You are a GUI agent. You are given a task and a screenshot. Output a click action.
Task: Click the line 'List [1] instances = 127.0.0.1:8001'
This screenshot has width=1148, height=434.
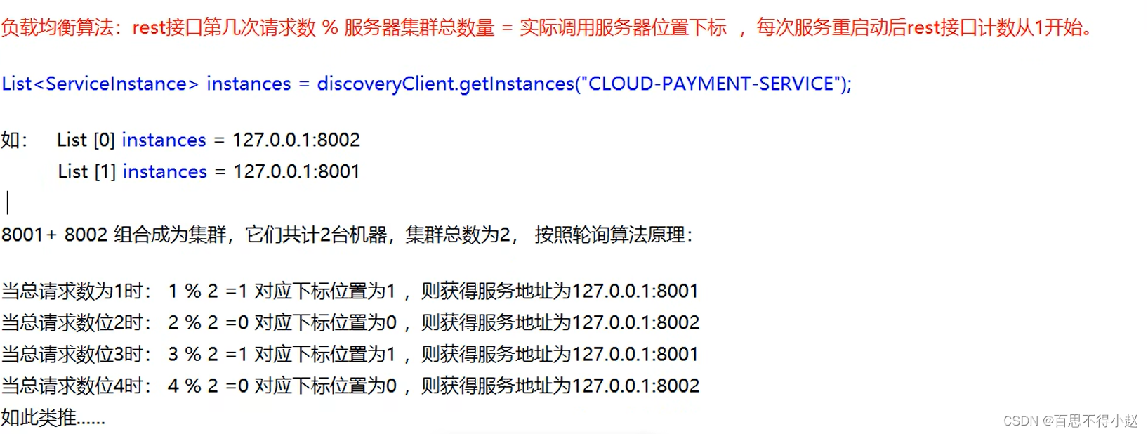(209, 171)
